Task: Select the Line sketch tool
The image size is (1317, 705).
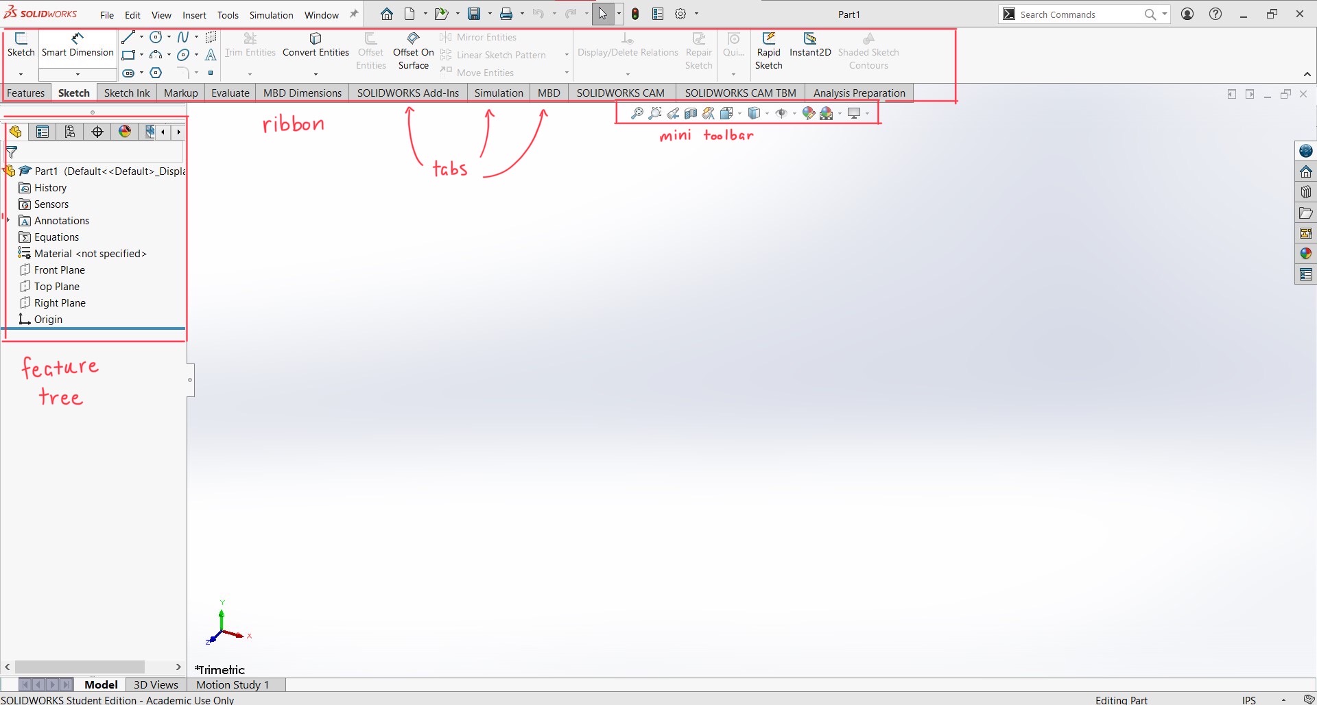Action: (128, 37)
